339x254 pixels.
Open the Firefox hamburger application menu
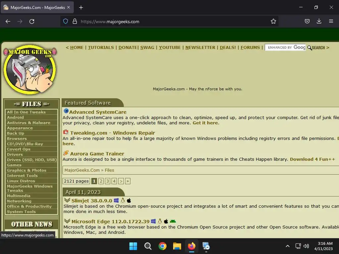pyautogui.click(x=331, y=21)
